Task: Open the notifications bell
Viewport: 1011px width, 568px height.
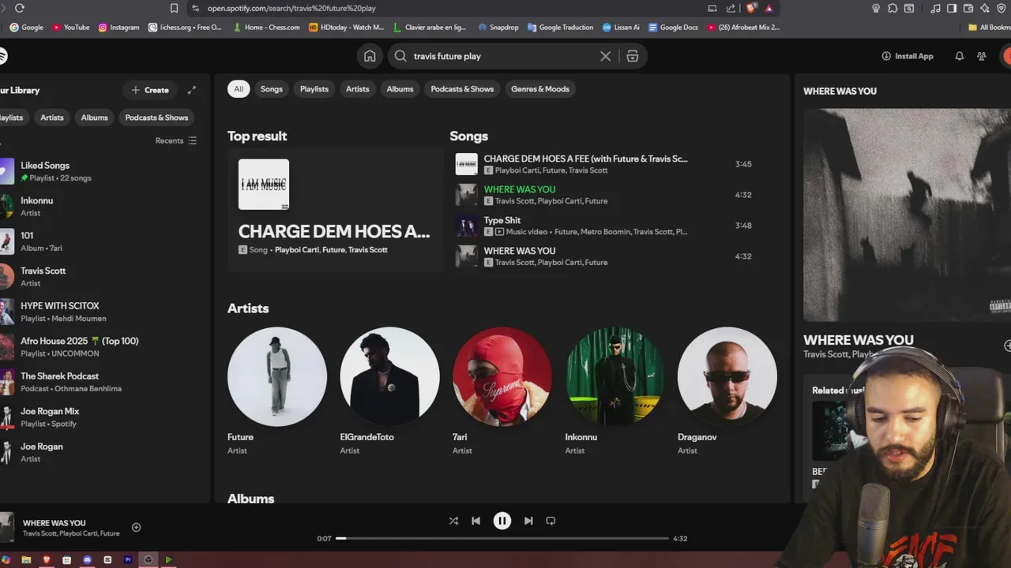Action: point(959,56)
